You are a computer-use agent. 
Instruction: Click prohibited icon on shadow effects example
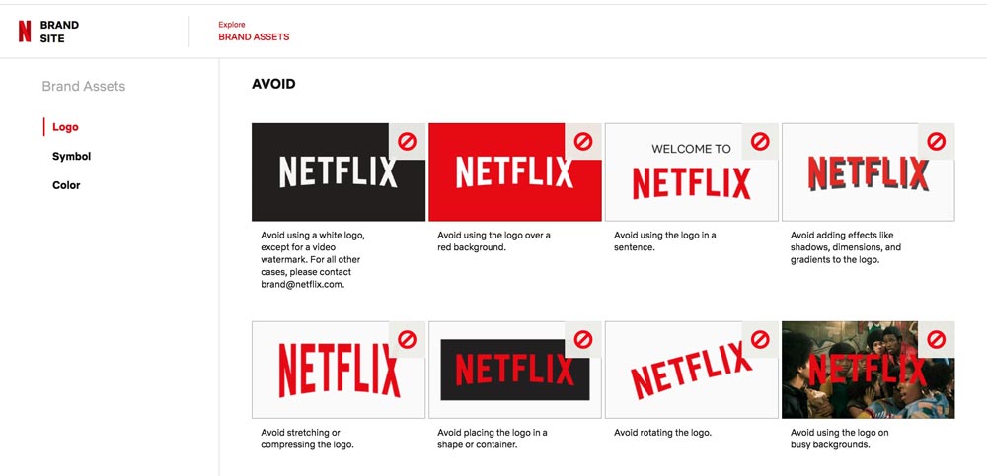click(x=937, y=141)
